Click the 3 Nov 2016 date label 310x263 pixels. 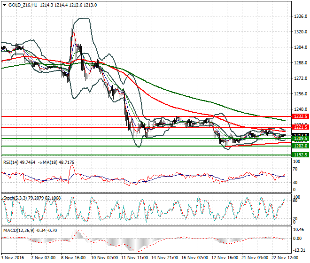pos(13,258)
